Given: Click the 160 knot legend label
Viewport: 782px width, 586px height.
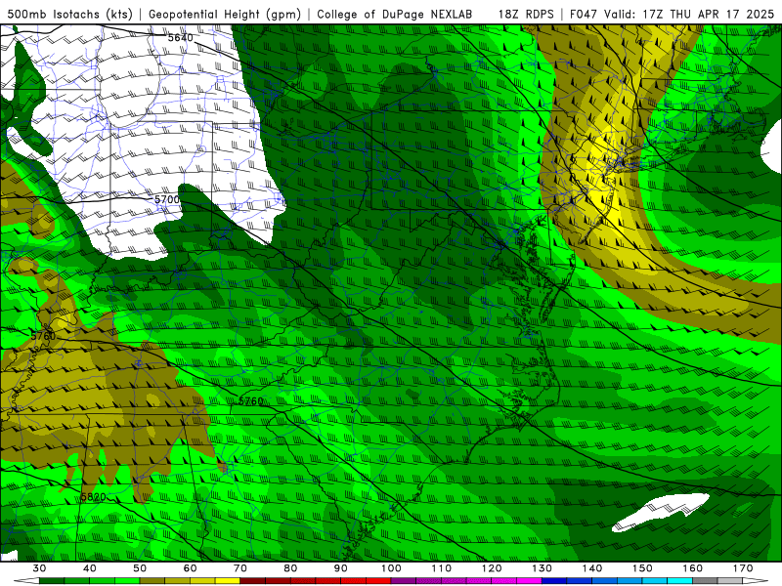Looking at the screenshot, I should (x=693, y=568).
